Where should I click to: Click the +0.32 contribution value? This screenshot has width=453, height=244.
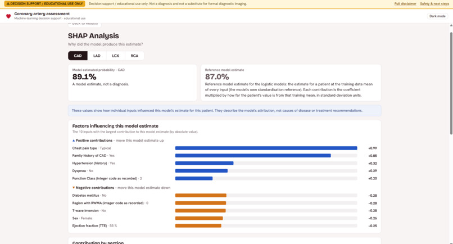373,164
